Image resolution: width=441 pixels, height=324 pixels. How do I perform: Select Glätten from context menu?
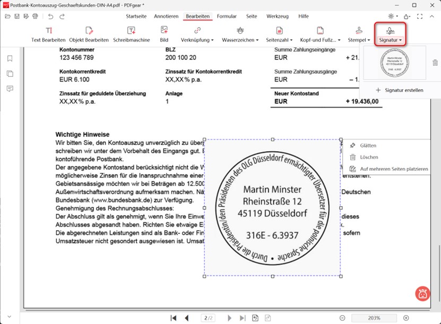pos(368,145)
